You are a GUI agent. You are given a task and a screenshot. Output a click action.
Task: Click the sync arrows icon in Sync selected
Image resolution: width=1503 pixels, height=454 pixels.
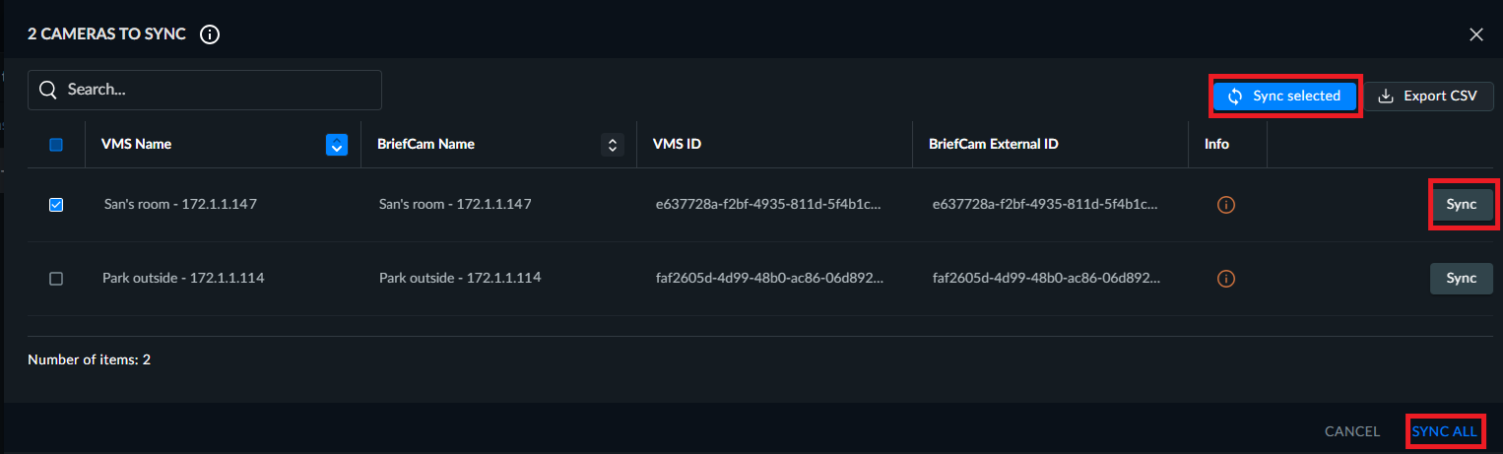tap(1235, 97)
